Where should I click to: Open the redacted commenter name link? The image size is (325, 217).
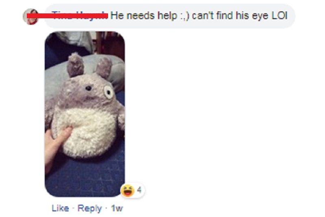point(80,15)
